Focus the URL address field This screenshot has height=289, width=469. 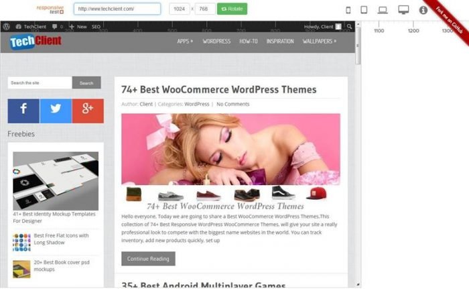pos(117,9)
